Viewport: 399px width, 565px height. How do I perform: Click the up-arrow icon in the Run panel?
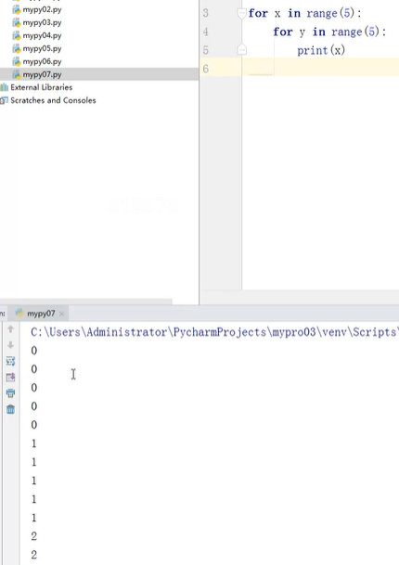click(10, 328)
